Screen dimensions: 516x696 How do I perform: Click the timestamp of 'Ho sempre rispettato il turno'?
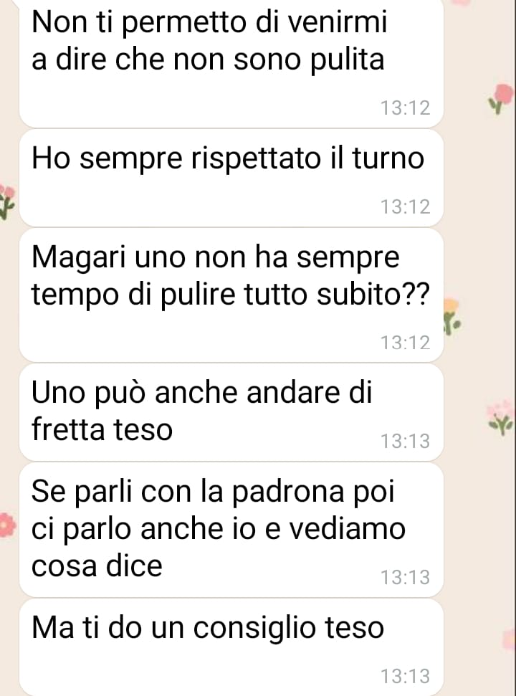coord(406,207)
